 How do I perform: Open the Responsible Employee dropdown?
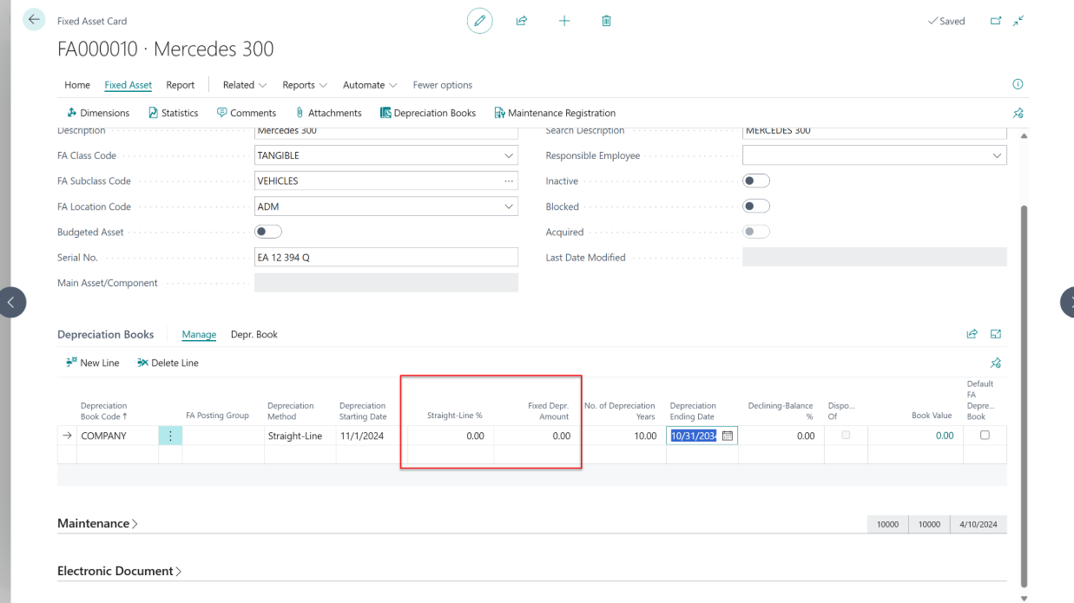click(x=996, y=156)
